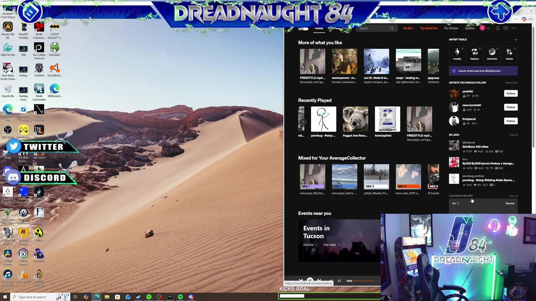
Task: Launch the Batman game desktop shortcut
Action: (54, 30)
